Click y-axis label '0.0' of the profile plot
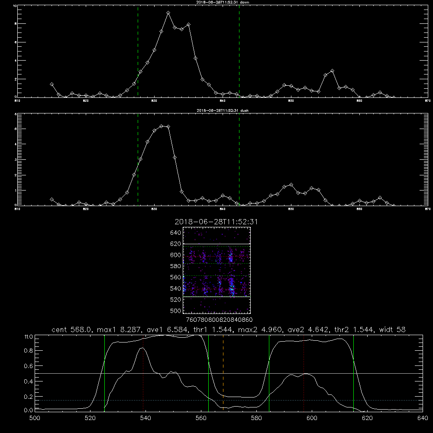433x433 pixels. [x=29, y=410]
